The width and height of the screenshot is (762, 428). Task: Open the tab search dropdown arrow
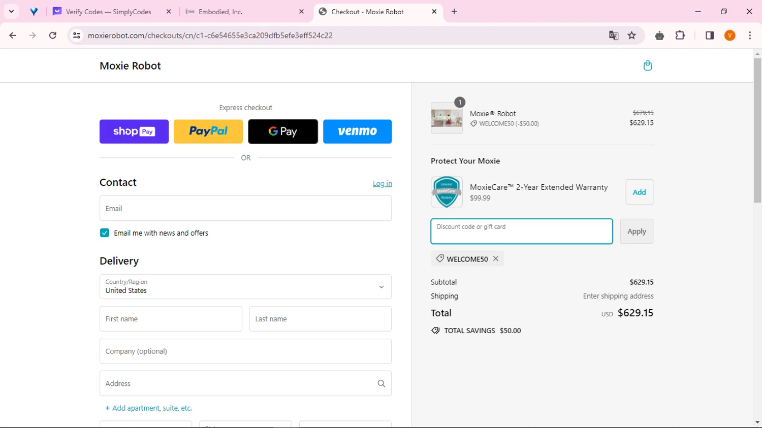11,11
